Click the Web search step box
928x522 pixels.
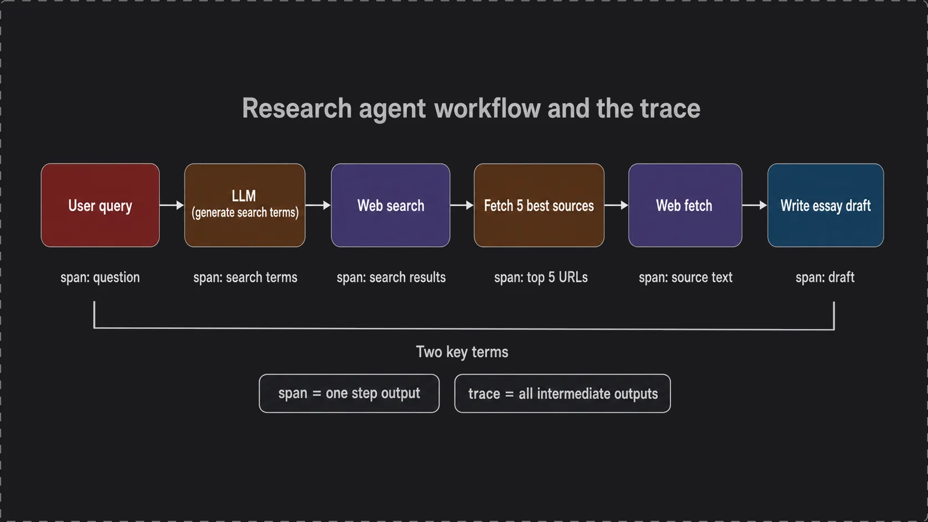(x=391, y=205)
